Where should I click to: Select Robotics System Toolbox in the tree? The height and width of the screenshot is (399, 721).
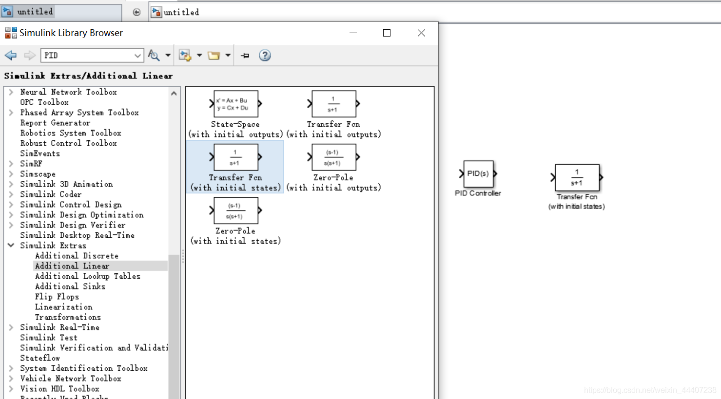(x=71, y=133)
